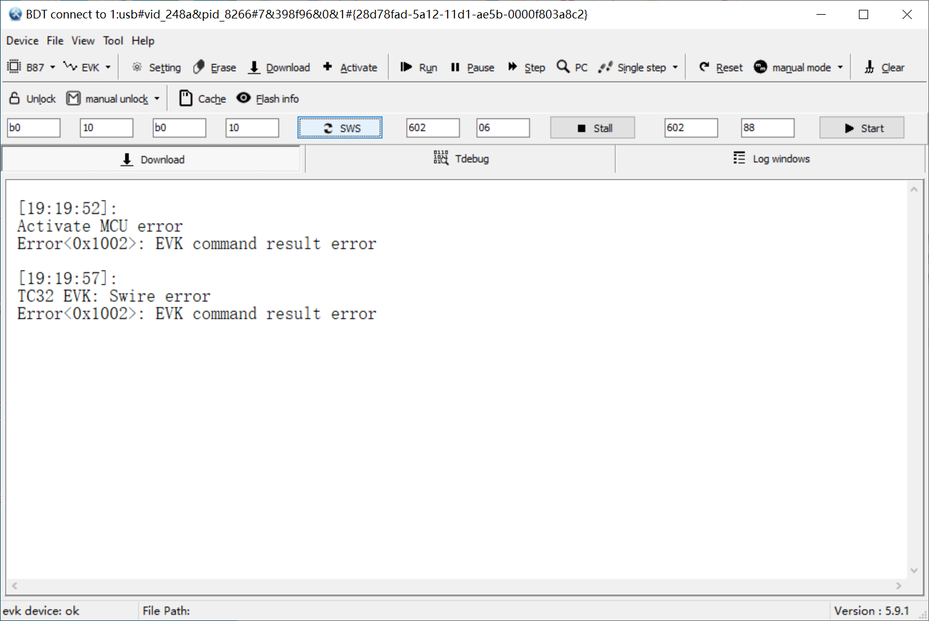Focus the first b0 input field
Screen dimensions: 929x621
pyautogui.click(x=34, y=128)
